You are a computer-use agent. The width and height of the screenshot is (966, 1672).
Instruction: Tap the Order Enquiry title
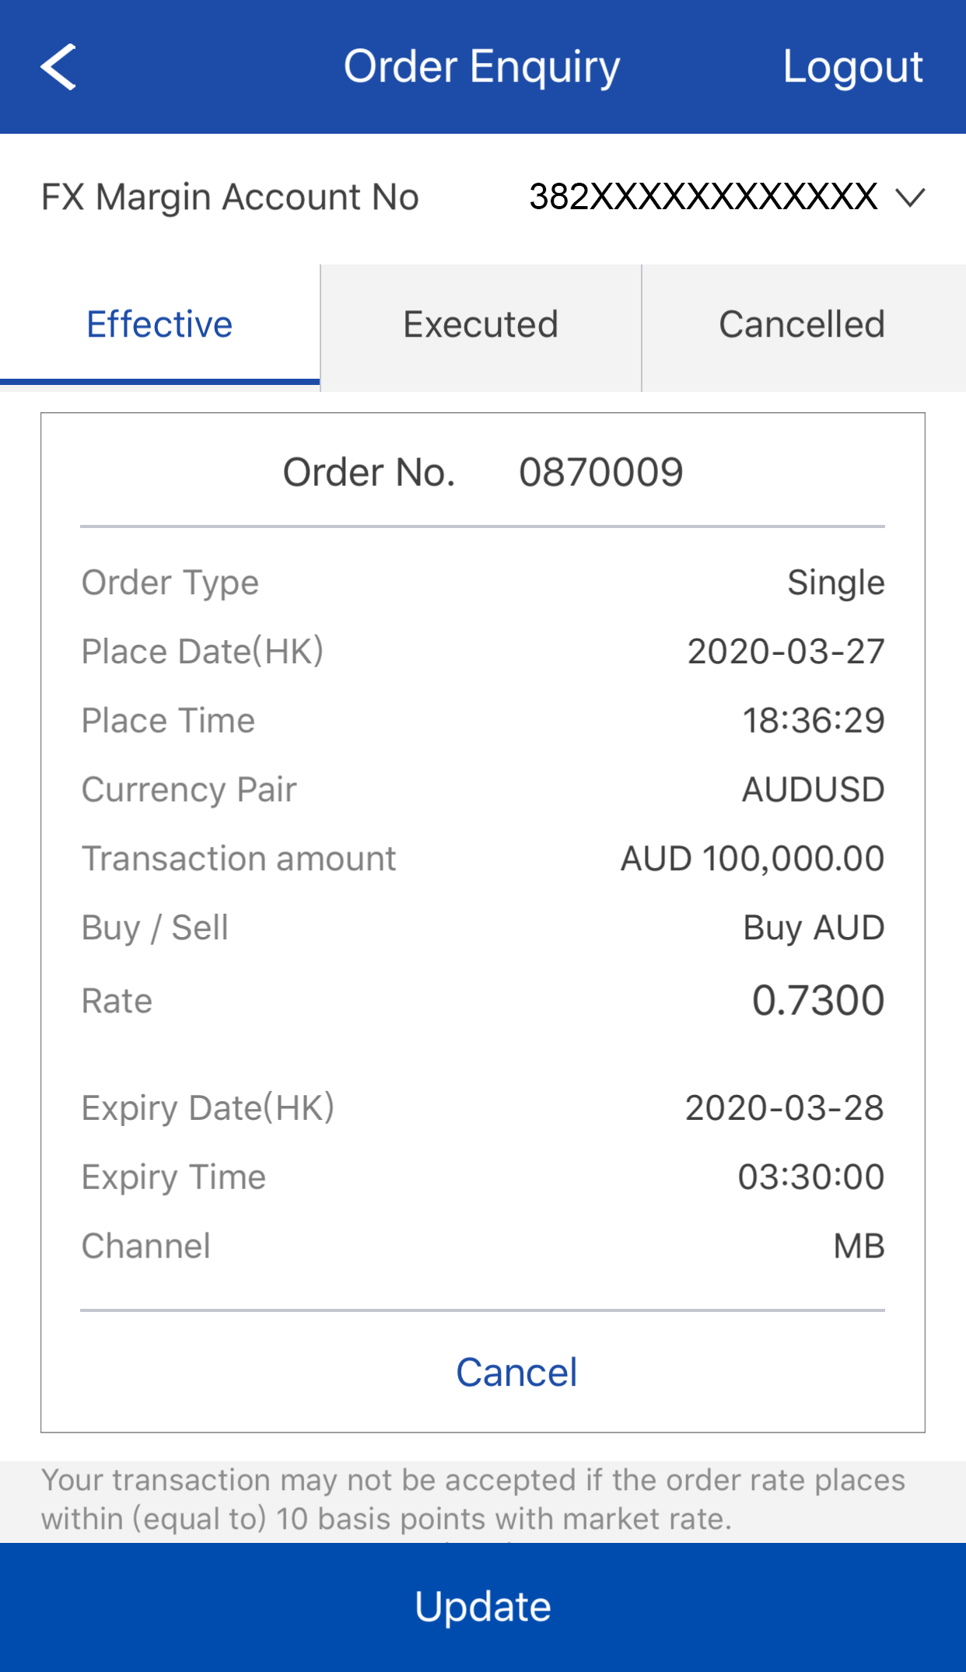point(482,67)
